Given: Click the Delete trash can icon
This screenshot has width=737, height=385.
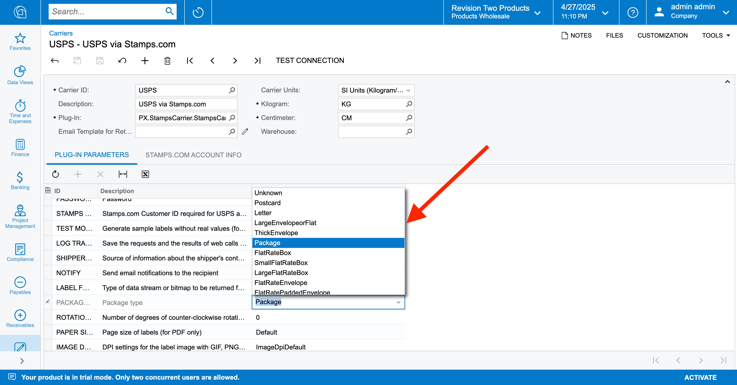Looking at the screenshot, I should pos(167,61).
